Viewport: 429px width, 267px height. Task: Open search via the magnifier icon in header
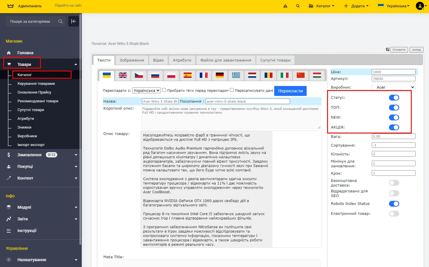298,6
